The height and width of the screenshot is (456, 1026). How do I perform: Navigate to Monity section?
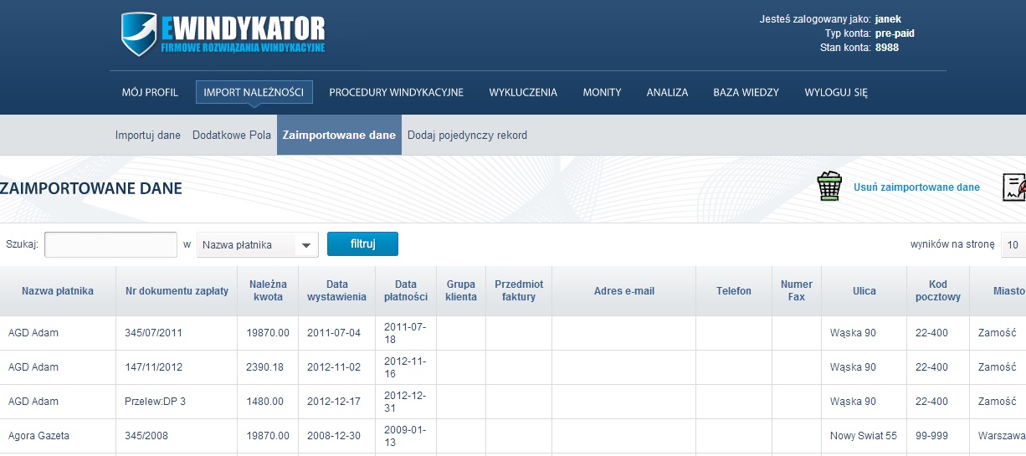click(x=602, y=93)
